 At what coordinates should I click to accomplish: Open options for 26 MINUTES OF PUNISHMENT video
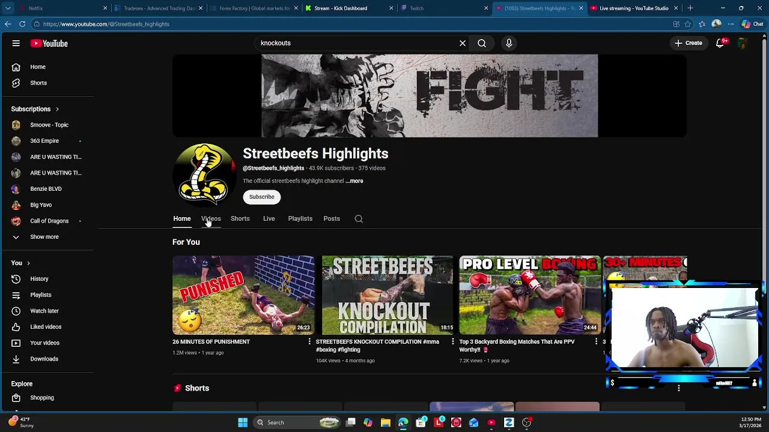pos(309,342)
